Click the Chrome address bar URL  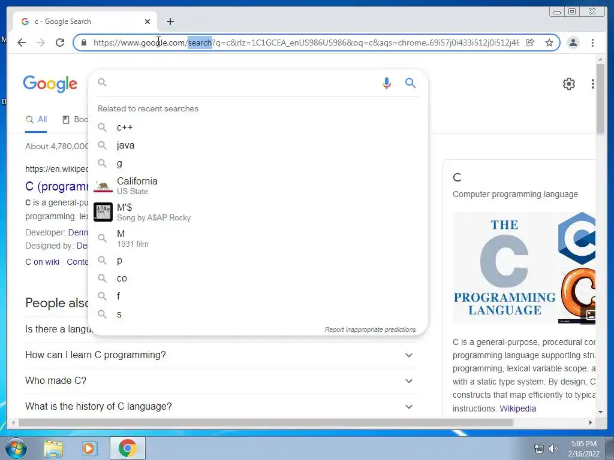point(306,43)
